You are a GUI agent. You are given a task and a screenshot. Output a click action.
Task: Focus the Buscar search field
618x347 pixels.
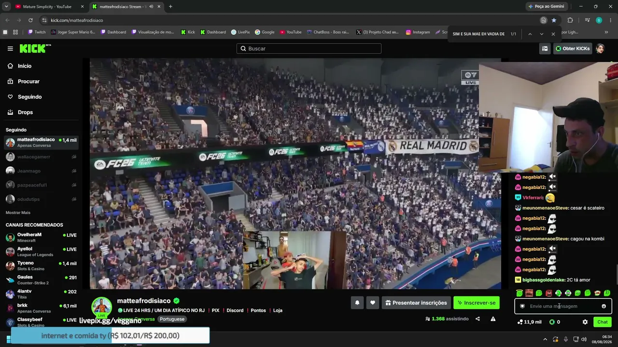(309, 49)
